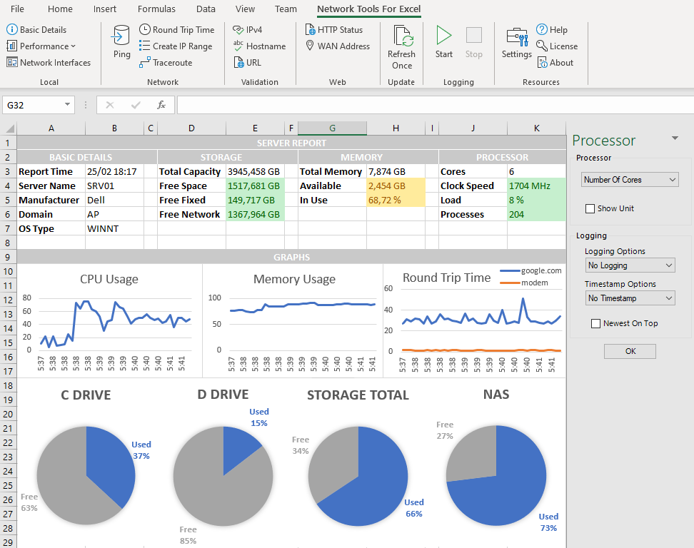Validate IPv4 address tool
Image resolution: width=694 pixels, height=548 pixels.
248,30
